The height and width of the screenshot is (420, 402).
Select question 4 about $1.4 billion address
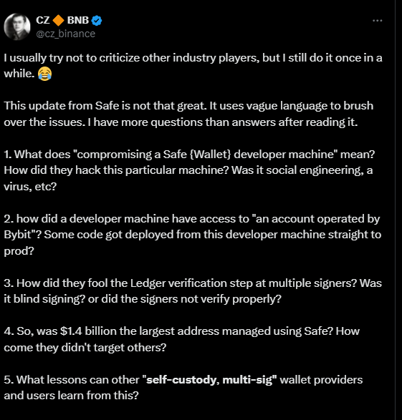tap(181, 339)
